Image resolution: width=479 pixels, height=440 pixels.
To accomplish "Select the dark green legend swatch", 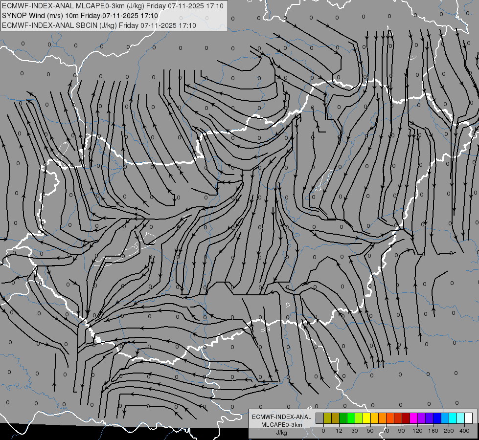I will pos(343,418).
